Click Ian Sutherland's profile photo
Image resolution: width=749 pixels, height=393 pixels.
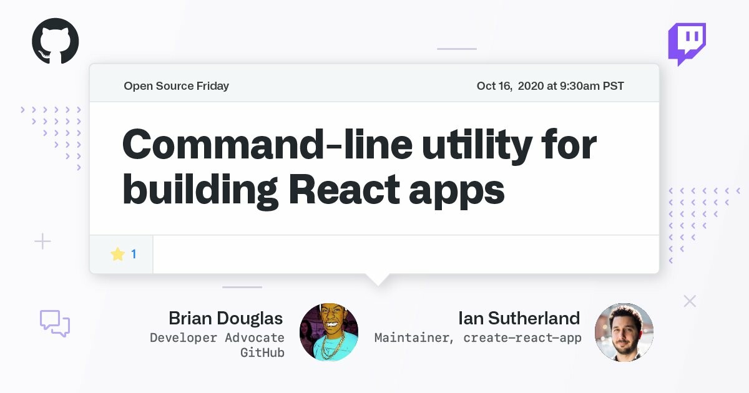tap(624, 332)
